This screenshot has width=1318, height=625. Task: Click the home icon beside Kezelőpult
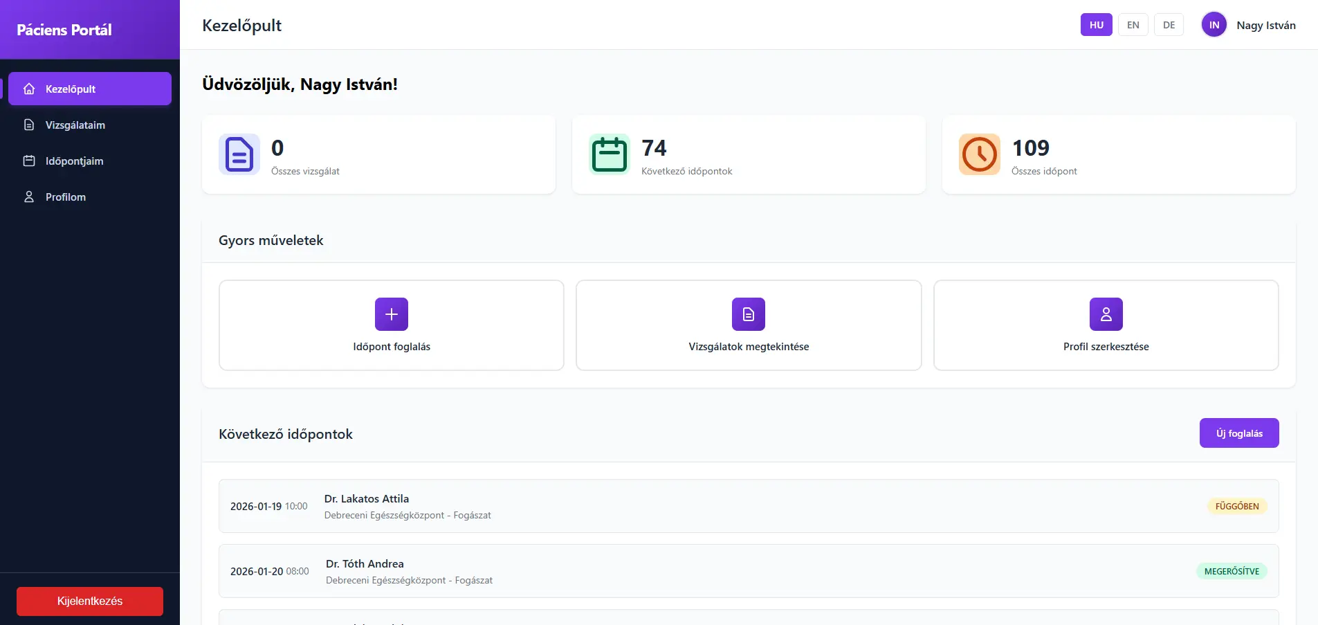[x=29, y=89]
